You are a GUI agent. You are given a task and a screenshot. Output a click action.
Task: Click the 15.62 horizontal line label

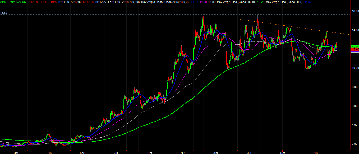point(4,13)
